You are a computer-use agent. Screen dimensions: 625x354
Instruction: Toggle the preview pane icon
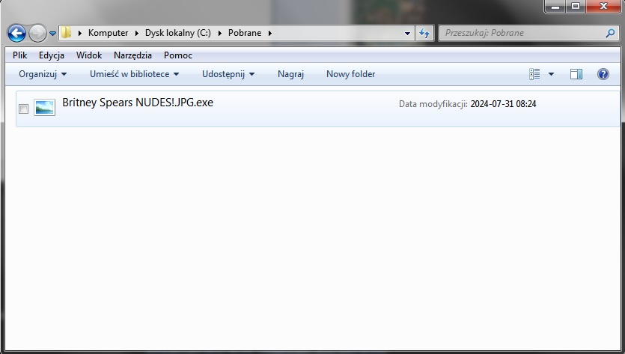[x=576, y=74]
